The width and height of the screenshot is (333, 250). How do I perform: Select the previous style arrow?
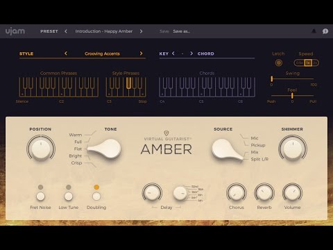point(66,53)
